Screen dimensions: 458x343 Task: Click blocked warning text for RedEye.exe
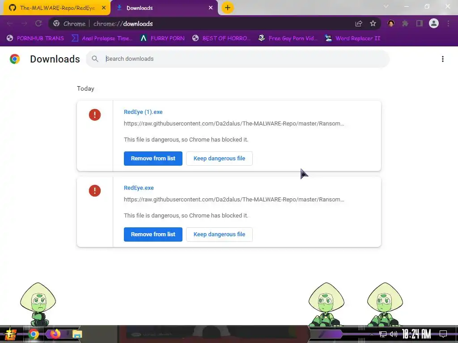(186, 216)
